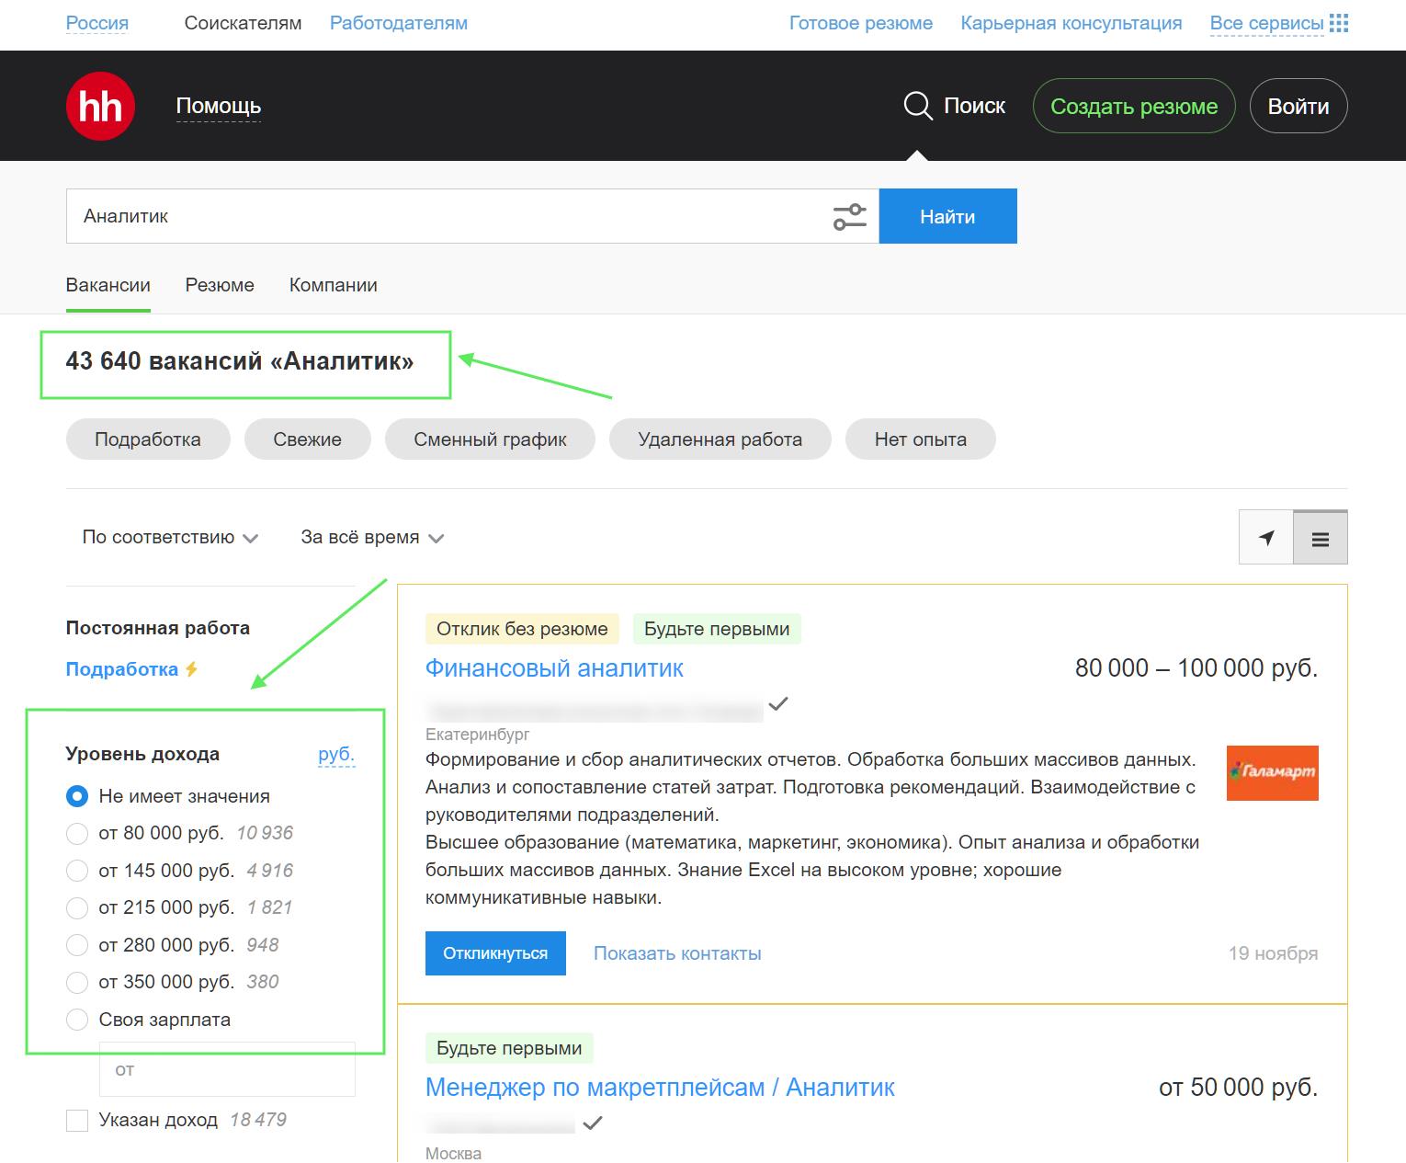1406x1163 pixels.
Task: Change currency via руб. selector
Action: 335,755
